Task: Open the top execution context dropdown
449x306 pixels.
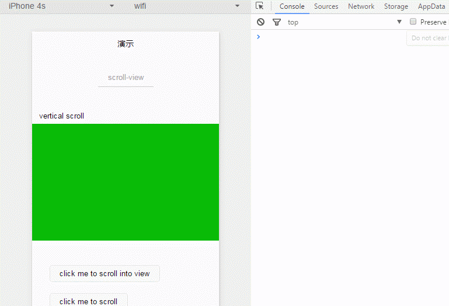Action: click(x=344, y=22)
